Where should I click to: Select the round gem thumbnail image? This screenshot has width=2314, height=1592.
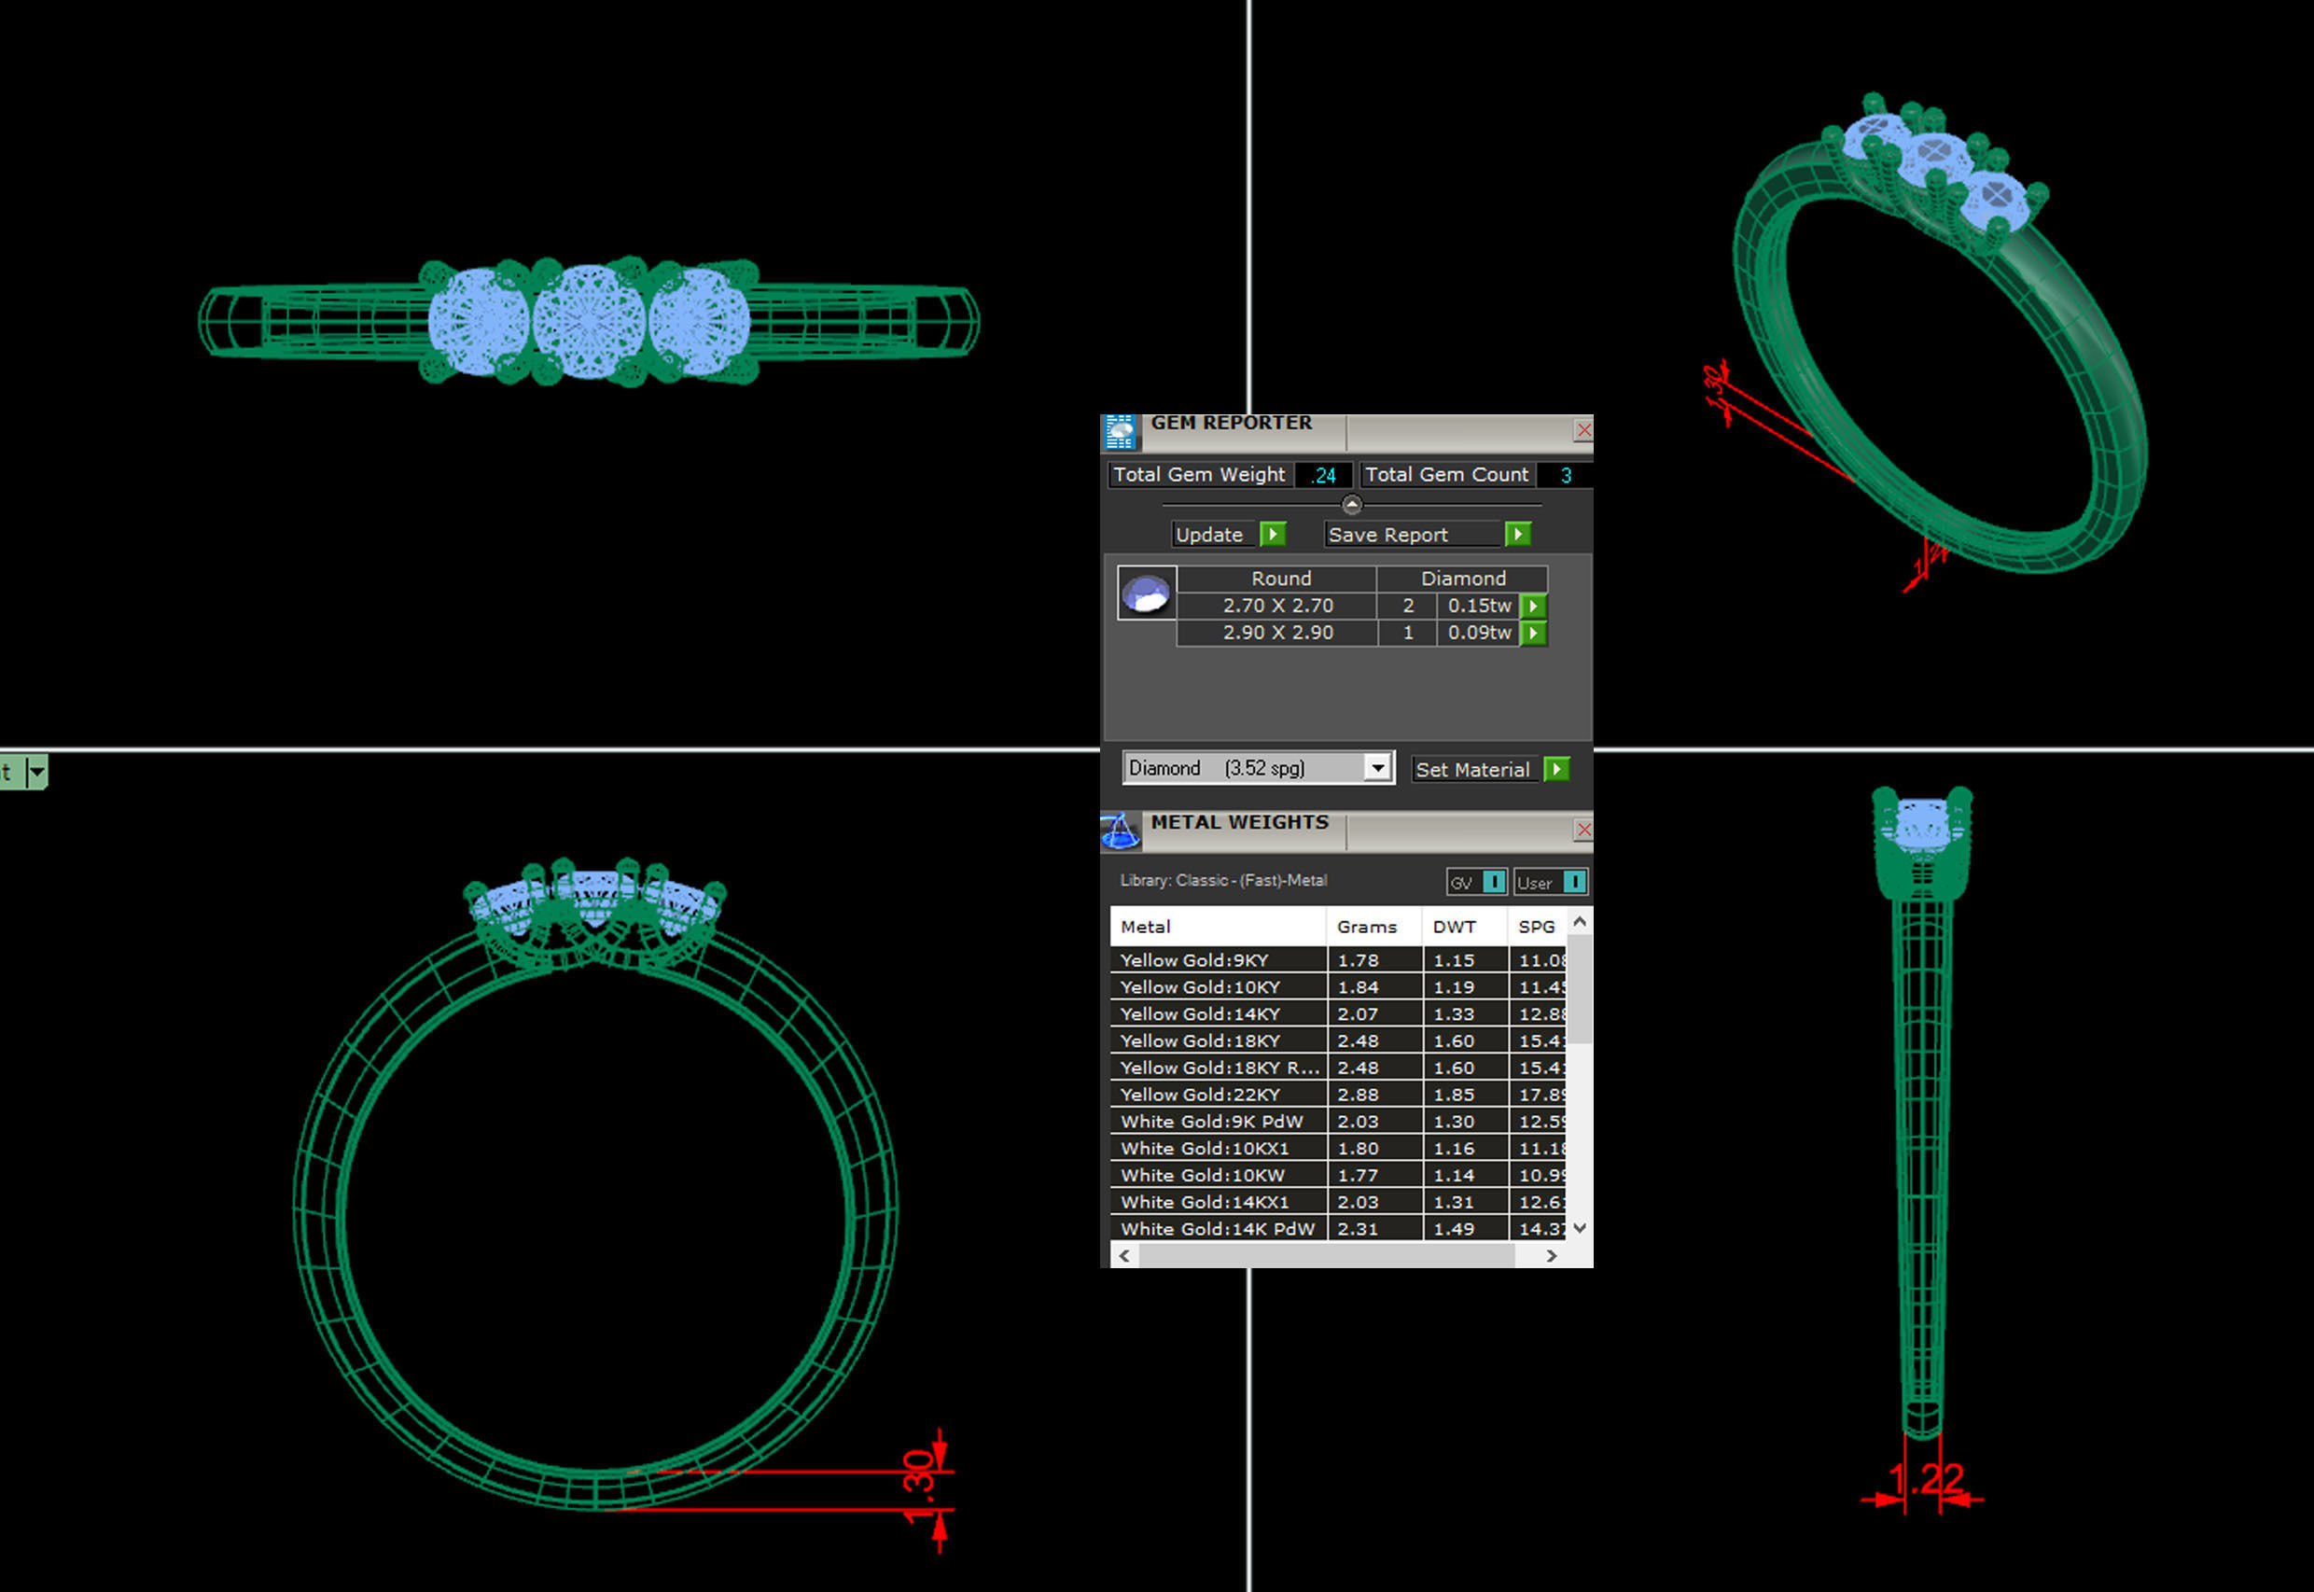pos(1146,594)
